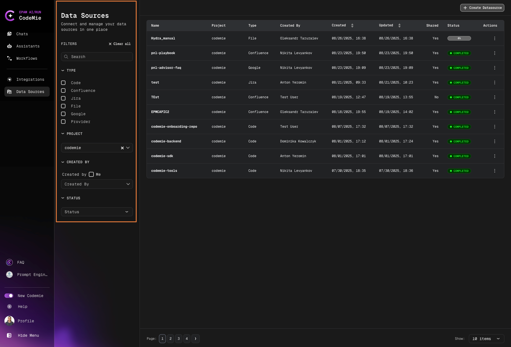Open the Assistants section icon
Image resolution: width=511 pixels, height=347 pixels.
pos(9,46)
